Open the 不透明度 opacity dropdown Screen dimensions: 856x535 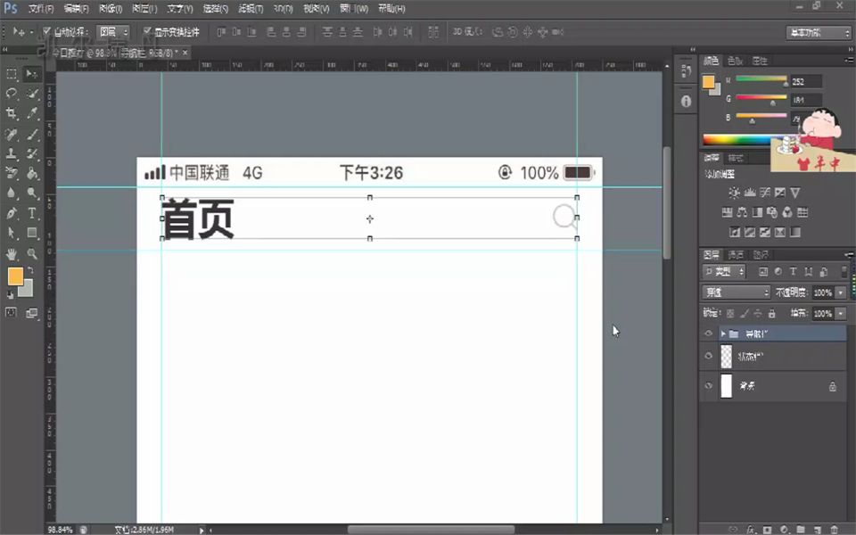[x=839, y=292]
